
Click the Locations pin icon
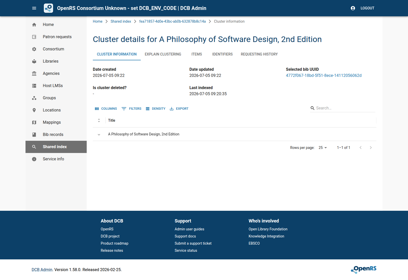[34, 110]
